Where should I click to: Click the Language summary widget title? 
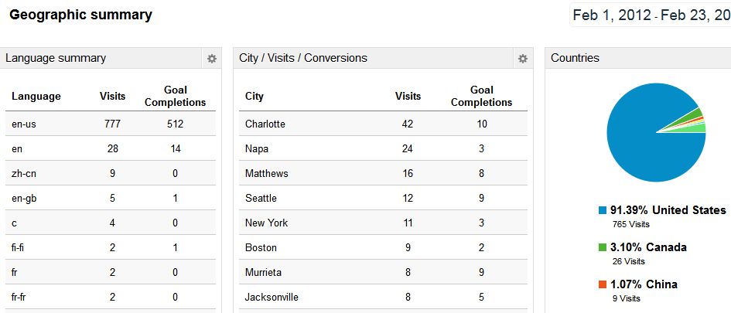(x=56, y=58)
